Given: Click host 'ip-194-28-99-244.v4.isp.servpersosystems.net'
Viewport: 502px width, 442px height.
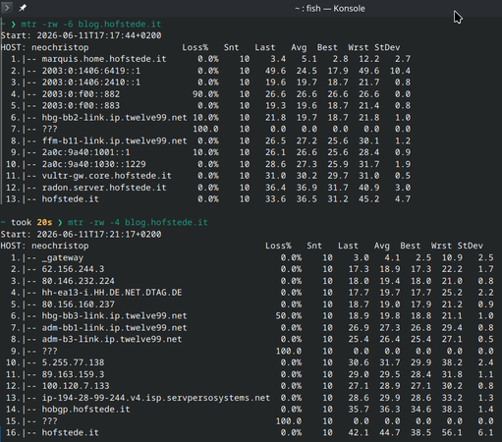Looking at the screenshot, I should [156, 398].
